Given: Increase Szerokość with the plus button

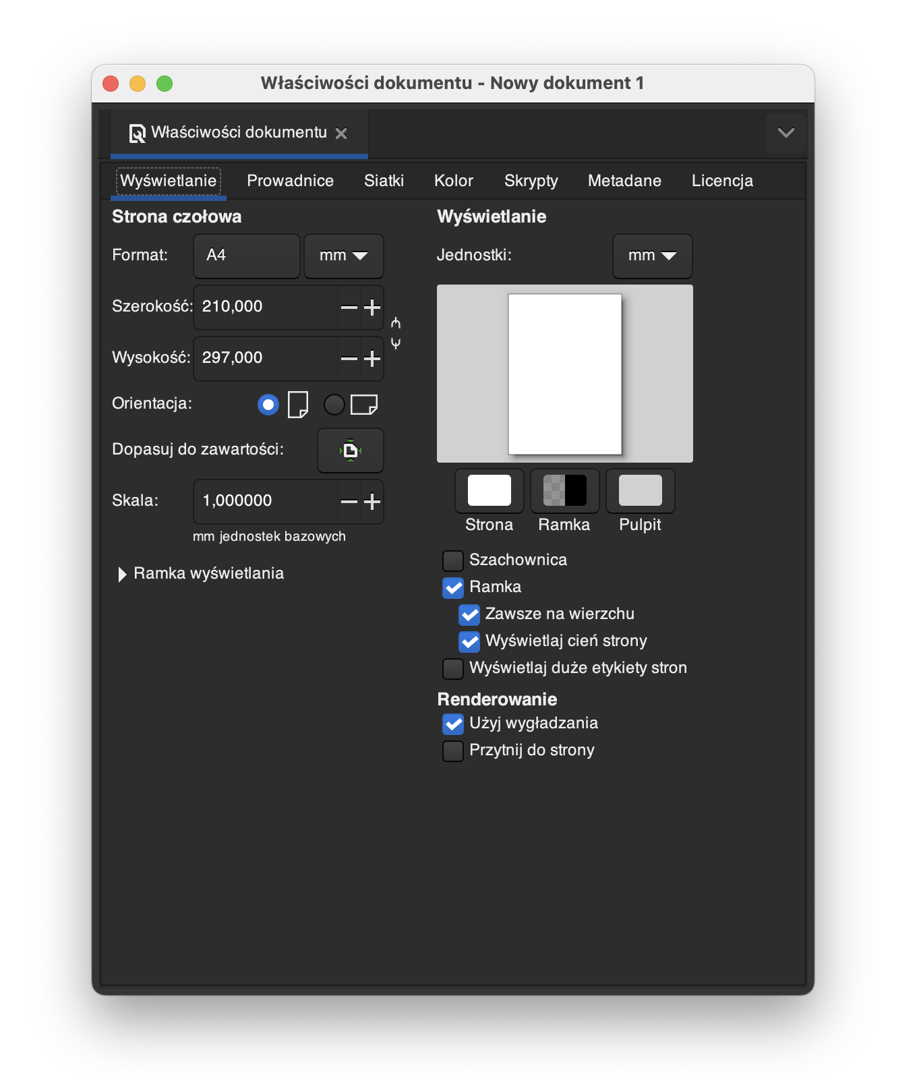Looking at the screenshot, I should pyautogui.click(x=372, y=308).
